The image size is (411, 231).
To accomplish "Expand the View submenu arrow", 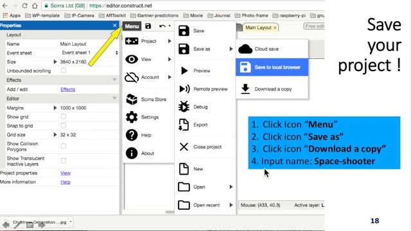I will click(170, 60).
